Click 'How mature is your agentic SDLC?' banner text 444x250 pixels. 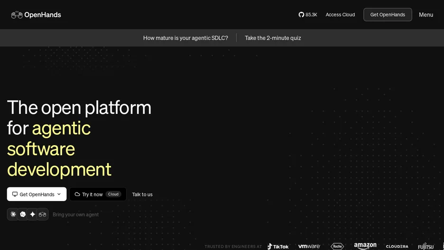click(x=185, y=38)
